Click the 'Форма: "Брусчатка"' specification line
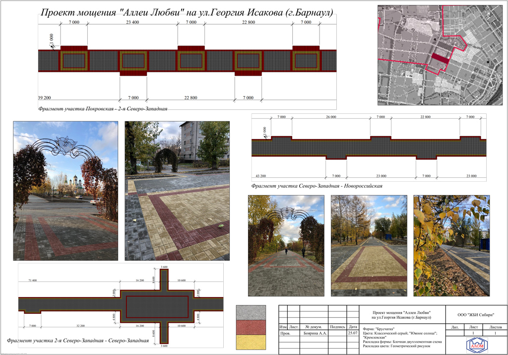 click(x=379, y=329)
